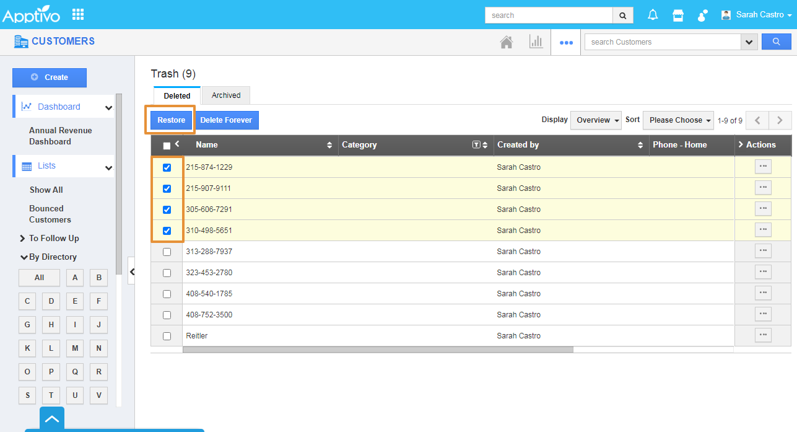This screenshot has width=797, height=432.
Task: Select Show All in Lists menu
Action: click(46, 190)
